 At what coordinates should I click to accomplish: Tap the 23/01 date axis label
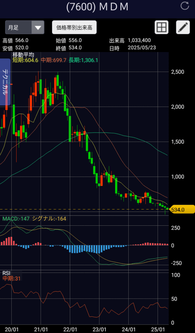(99, 329)
